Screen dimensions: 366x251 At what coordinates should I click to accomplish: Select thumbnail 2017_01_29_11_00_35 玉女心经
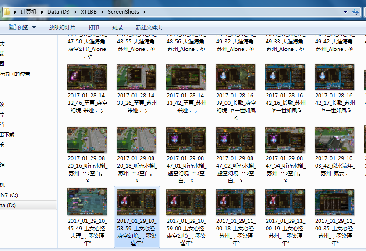334,202
